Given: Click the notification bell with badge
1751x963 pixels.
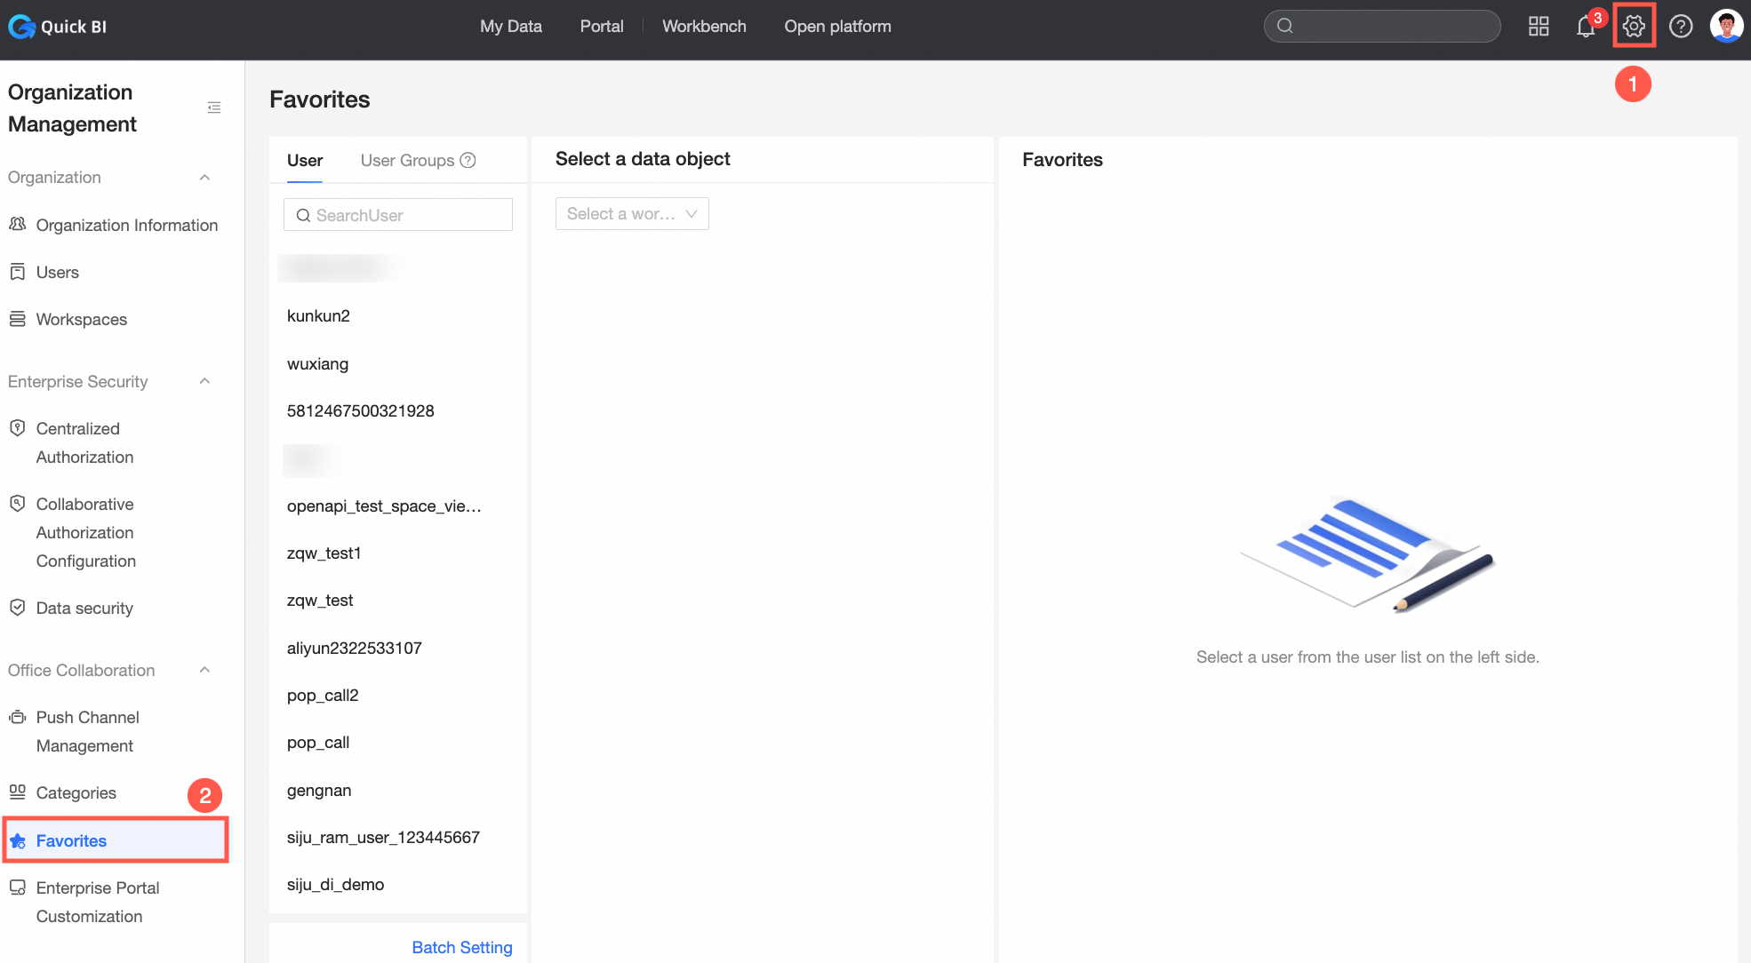Looking at the screenshot, I should click(x=1586, y=27).
